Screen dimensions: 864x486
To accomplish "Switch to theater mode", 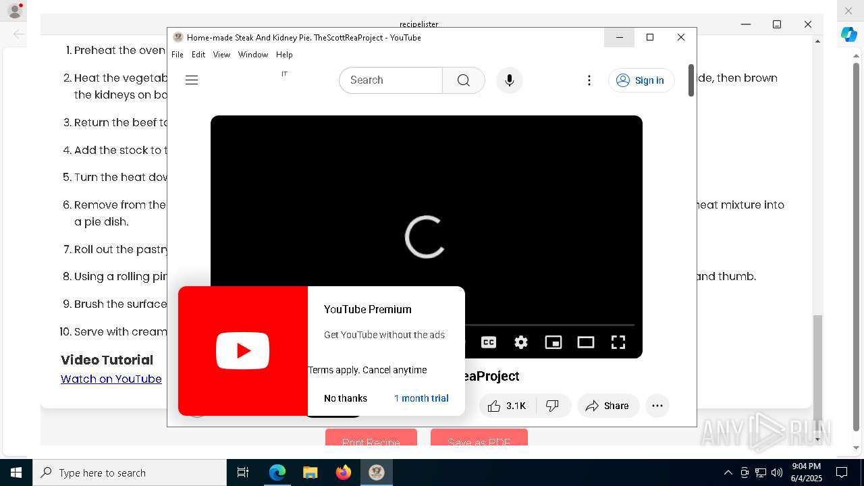I will [x=586, y=342].
